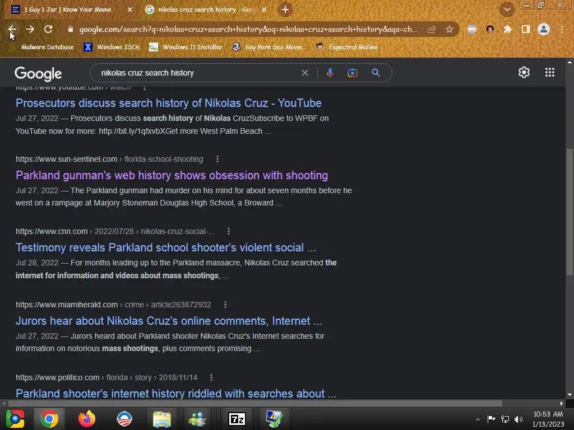This screenshot has width=574, height=430.
Task: Click the taskbar clock showing 10:53 AM
Action: 548,419
